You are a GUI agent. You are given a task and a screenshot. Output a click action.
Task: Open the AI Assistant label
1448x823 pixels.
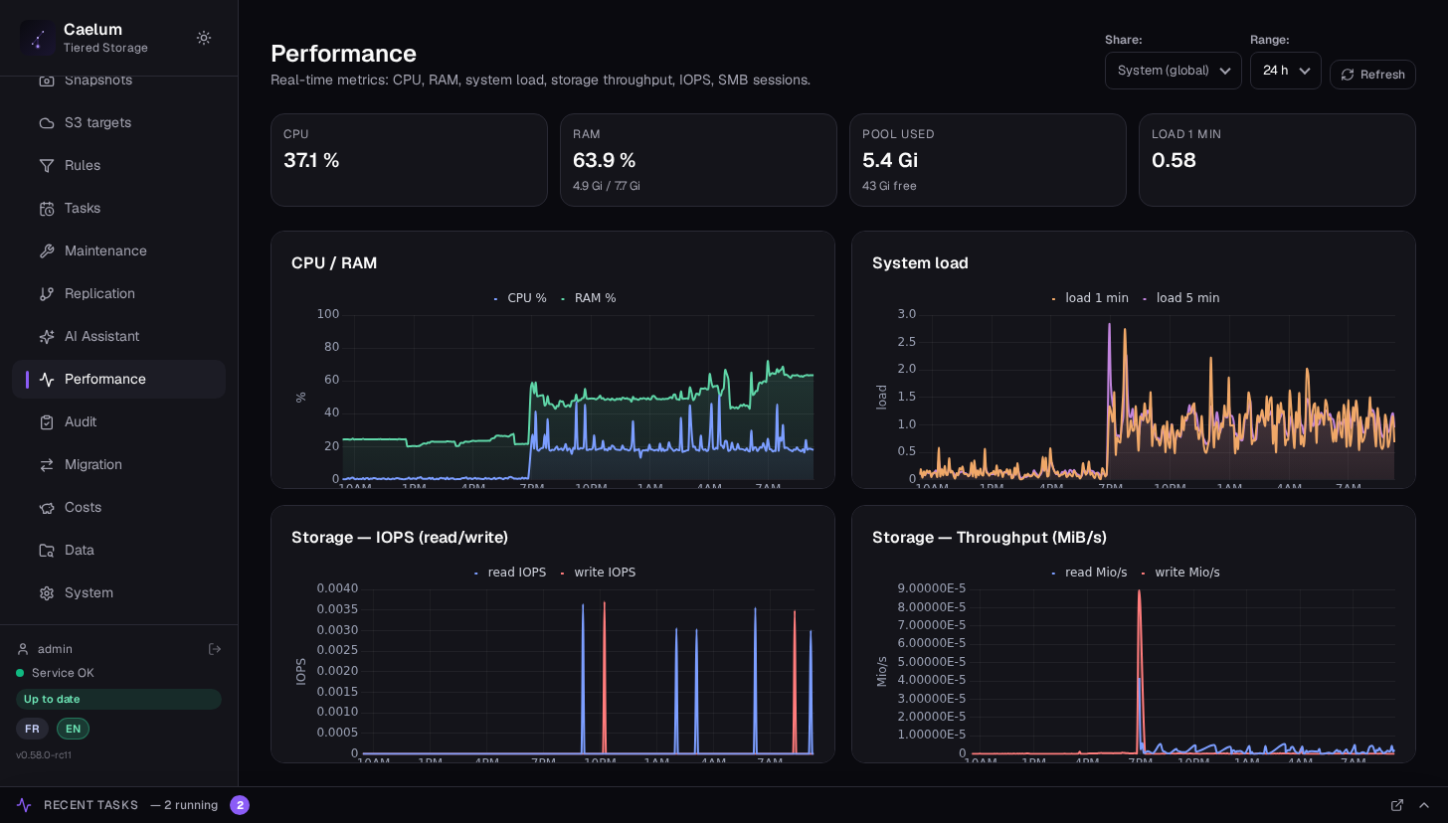pyautogui.click(x=101, y=336)
